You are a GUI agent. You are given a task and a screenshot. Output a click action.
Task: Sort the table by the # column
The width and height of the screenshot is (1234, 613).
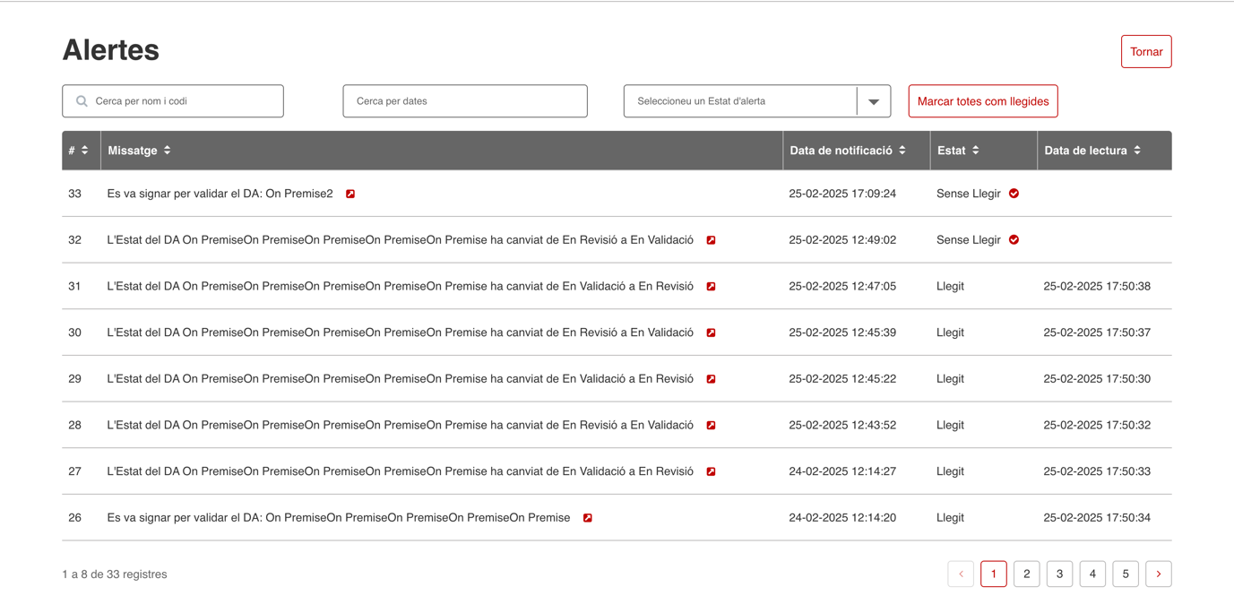tap(85, 150)
